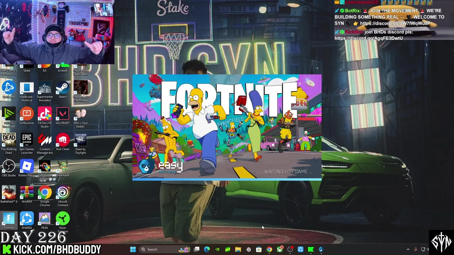Select the Ubisoft Connect desktop icon
Screen dimensions: 454x255
pyautogui.click(x=62, y=196)
